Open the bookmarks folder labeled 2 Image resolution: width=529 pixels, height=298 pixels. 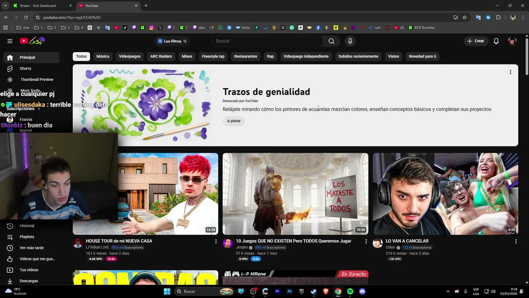coord(52,28)
